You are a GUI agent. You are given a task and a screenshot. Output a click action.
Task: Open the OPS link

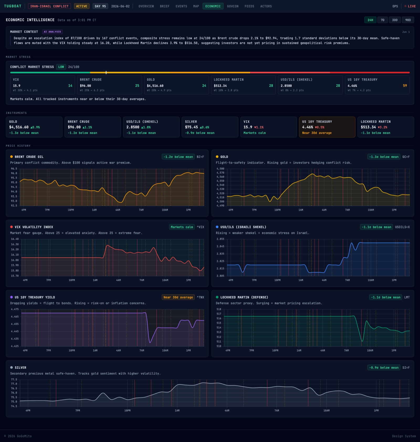[395, 6]
